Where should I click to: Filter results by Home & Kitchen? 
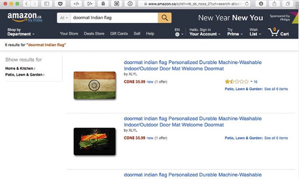20,68
